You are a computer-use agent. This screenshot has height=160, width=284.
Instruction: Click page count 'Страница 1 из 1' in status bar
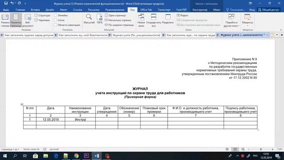[10, 149]
